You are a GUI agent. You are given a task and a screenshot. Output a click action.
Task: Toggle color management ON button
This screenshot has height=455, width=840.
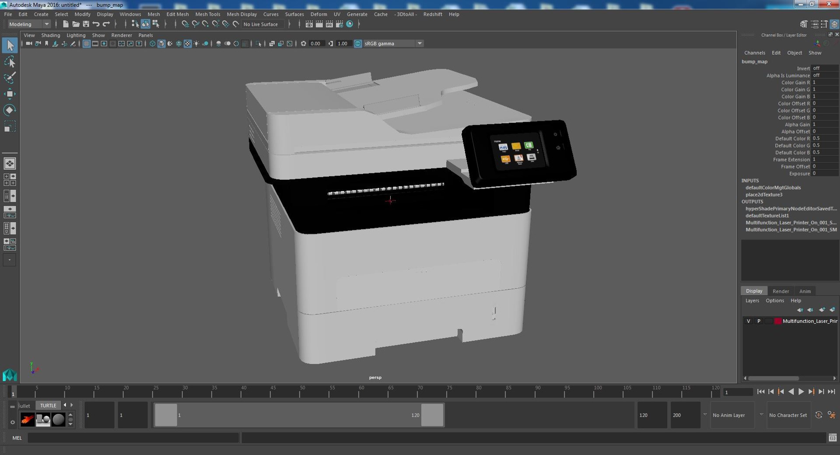[358, 43]
